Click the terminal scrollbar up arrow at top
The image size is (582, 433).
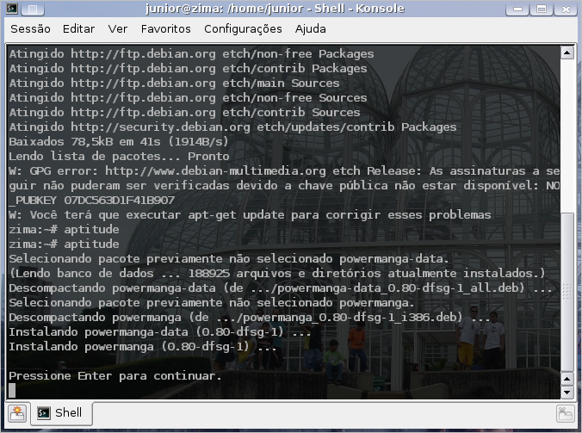567,53
